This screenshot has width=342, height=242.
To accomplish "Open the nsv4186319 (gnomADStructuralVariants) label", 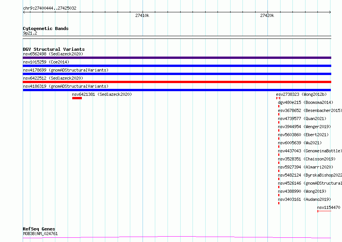I will [x=66, y=86].
